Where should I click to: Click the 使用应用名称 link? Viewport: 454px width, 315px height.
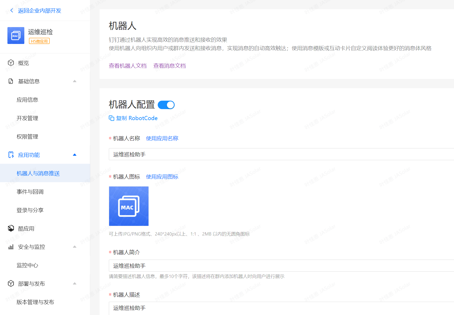(x=162, y=138)
